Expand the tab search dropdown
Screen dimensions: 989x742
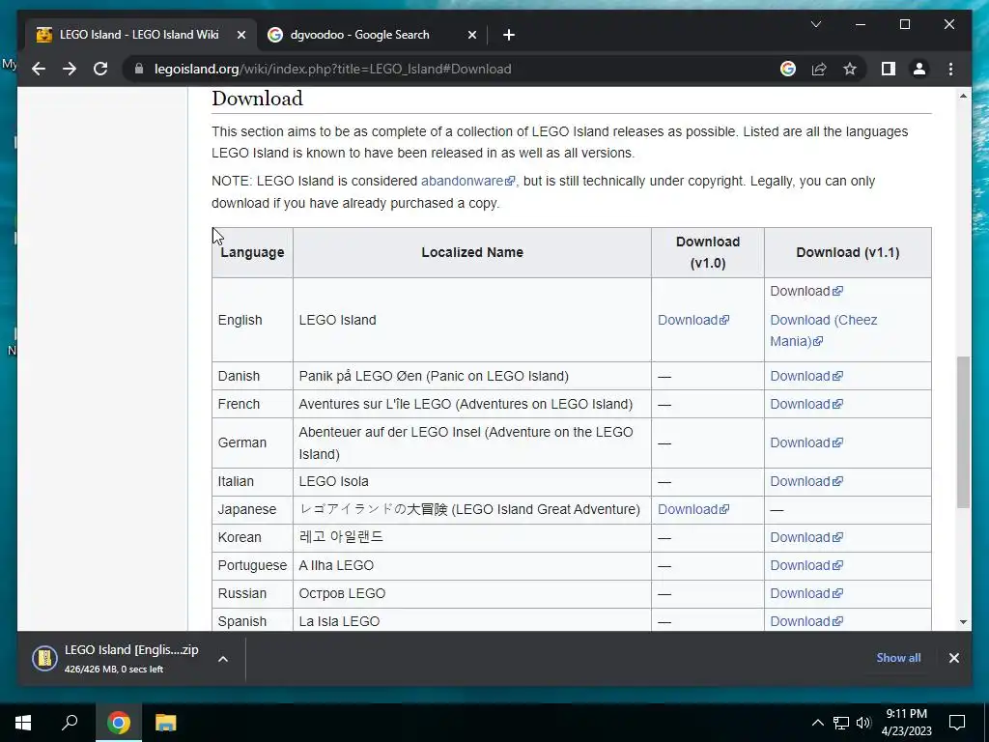pyautogui.click(x=815, y=24)
